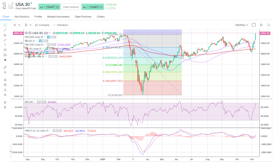Click the Sell 29847.25 button
Screen dimensions: 275x162
coord(49,7)
